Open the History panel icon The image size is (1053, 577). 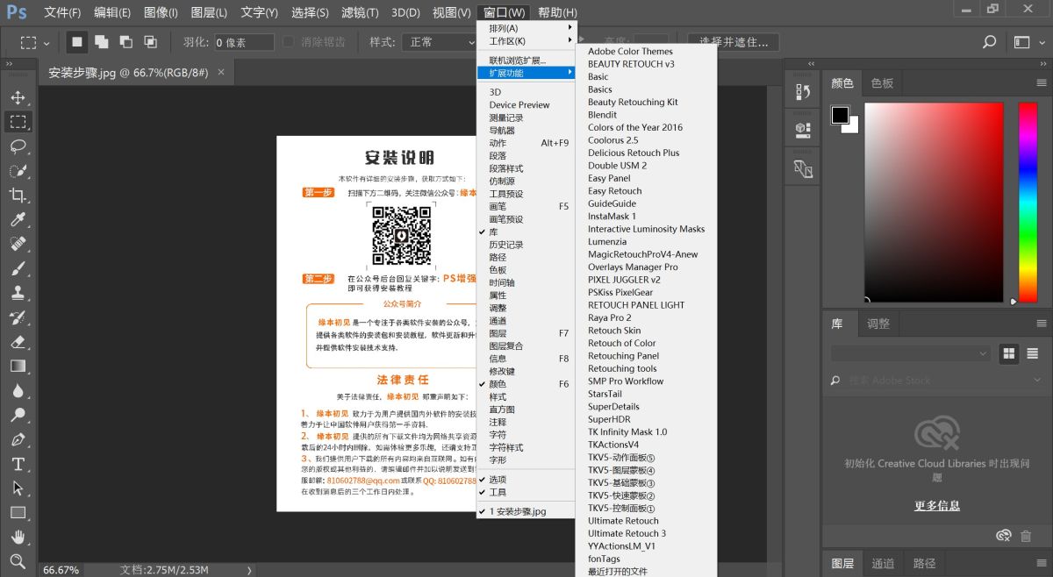pos(803,90)
